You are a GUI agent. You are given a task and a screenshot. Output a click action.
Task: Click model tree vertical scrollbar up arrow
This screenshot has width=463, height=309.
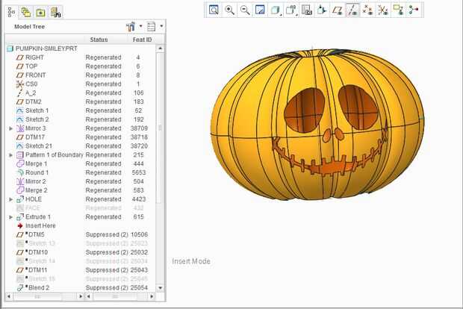(x=161, y=48)
